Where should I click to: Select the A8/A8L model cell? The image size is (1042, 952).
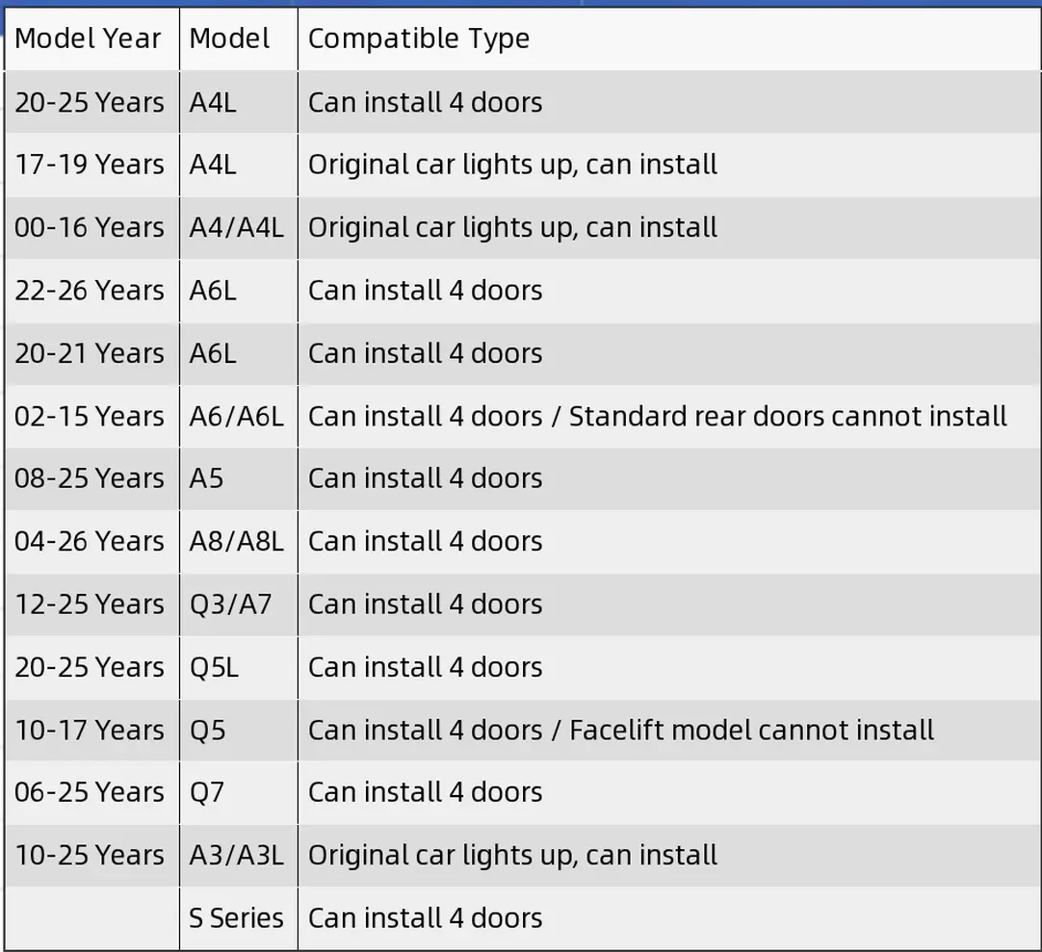point(236,542)
